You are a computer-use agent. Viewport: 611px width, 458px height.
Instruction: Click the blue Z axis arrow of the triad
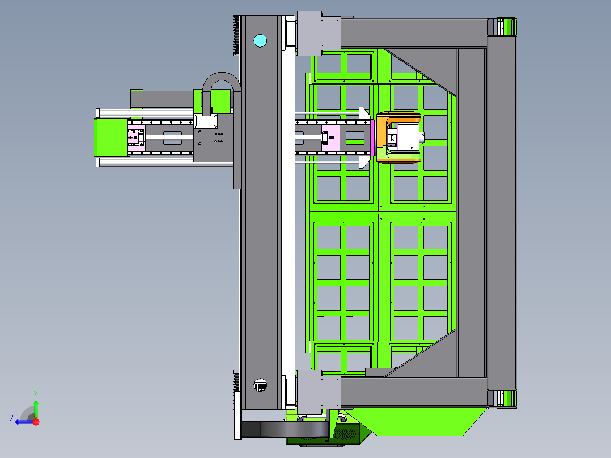pyautogui.click(x=24, y=422)
